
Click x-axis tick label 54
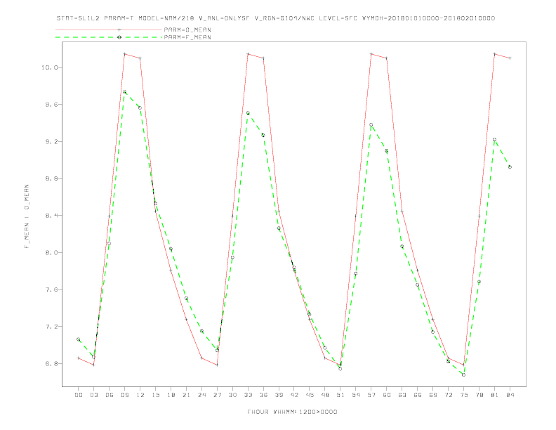(x=356, y=395)
